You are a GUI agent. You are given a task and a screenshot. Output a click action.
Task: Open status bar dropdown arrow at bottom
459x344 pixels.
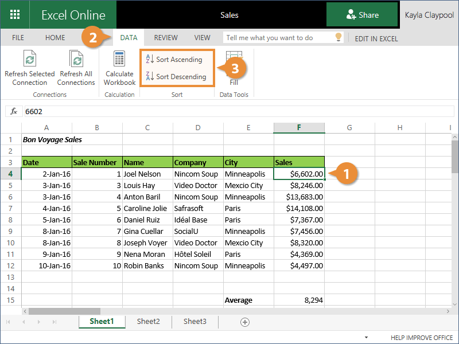click(x=366, y=338)
